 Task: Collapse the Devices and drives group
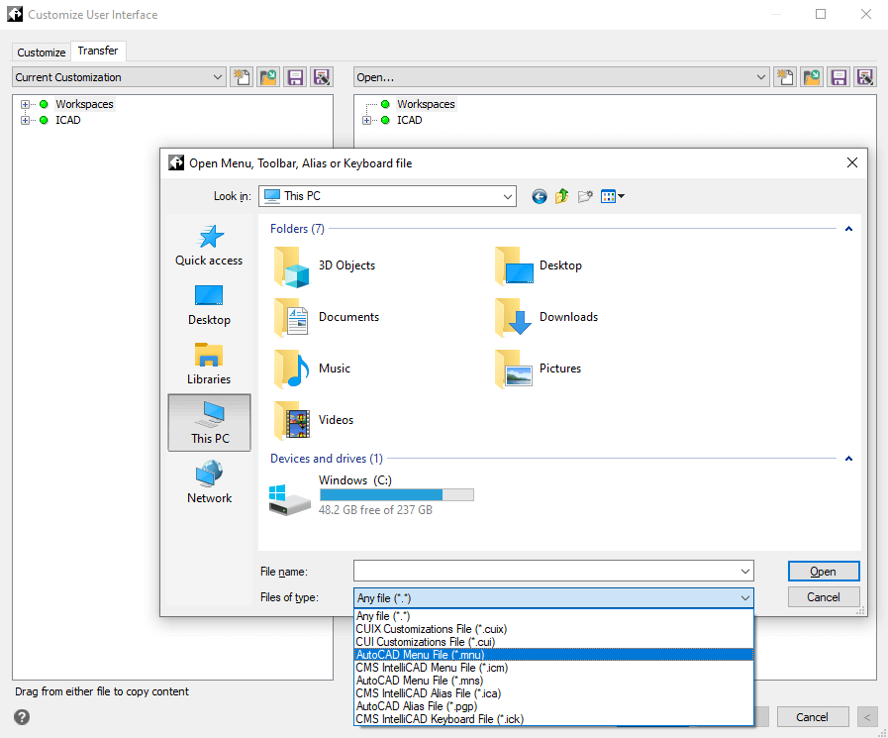click(848, 459)
